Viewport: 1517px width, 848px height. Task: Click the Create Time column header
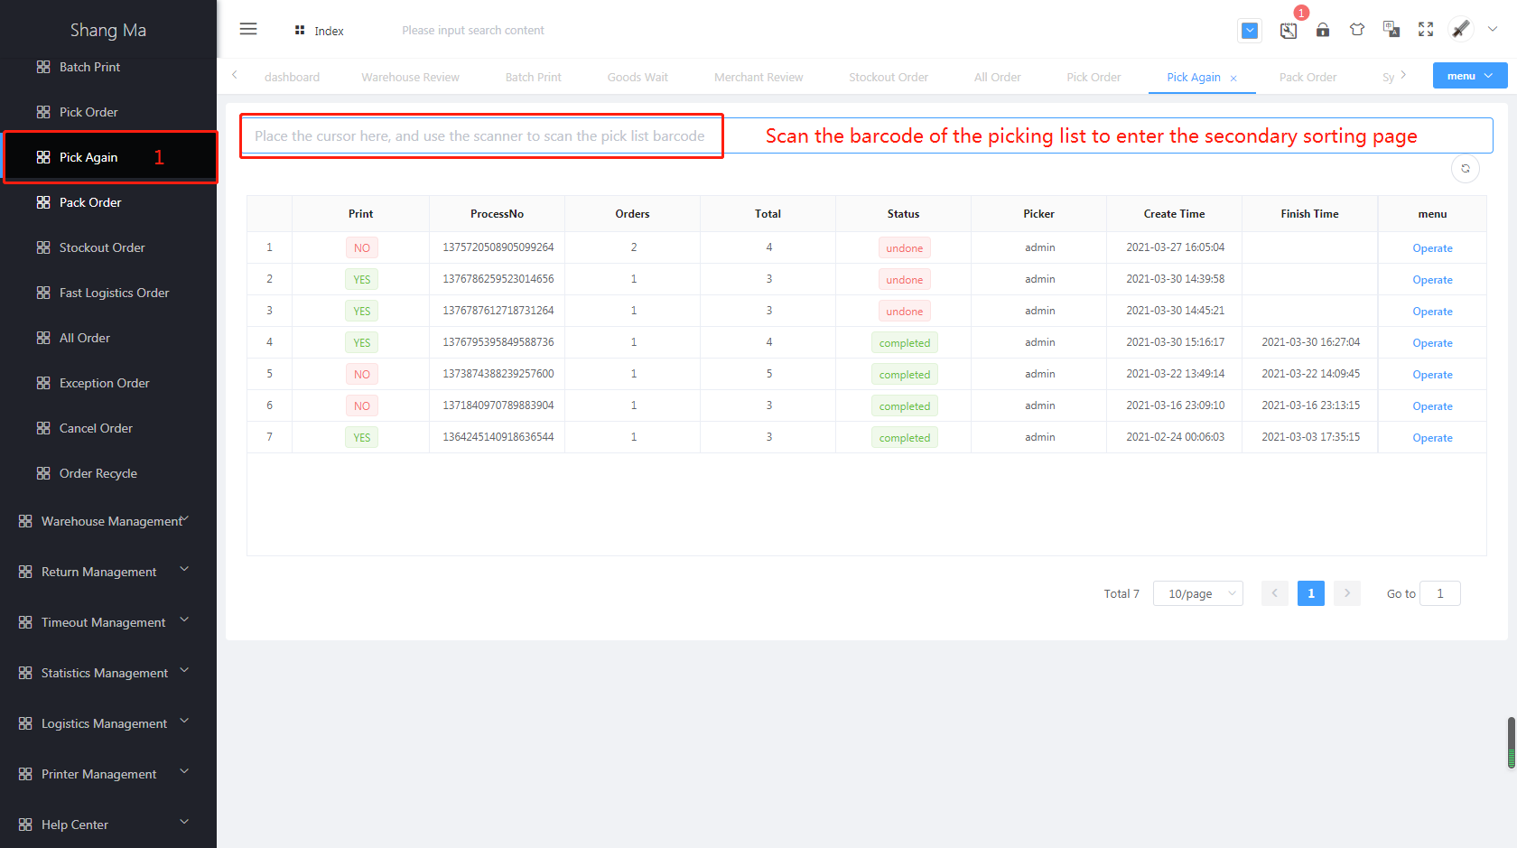click(x=1174, y=214)
